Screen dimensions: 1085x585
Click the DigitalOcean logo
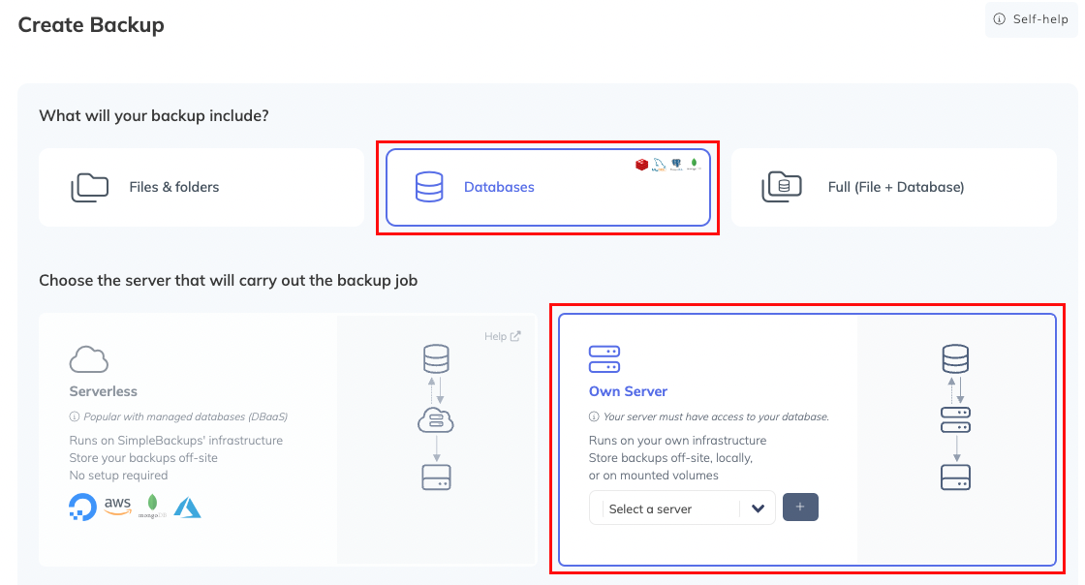click(82, 507)
